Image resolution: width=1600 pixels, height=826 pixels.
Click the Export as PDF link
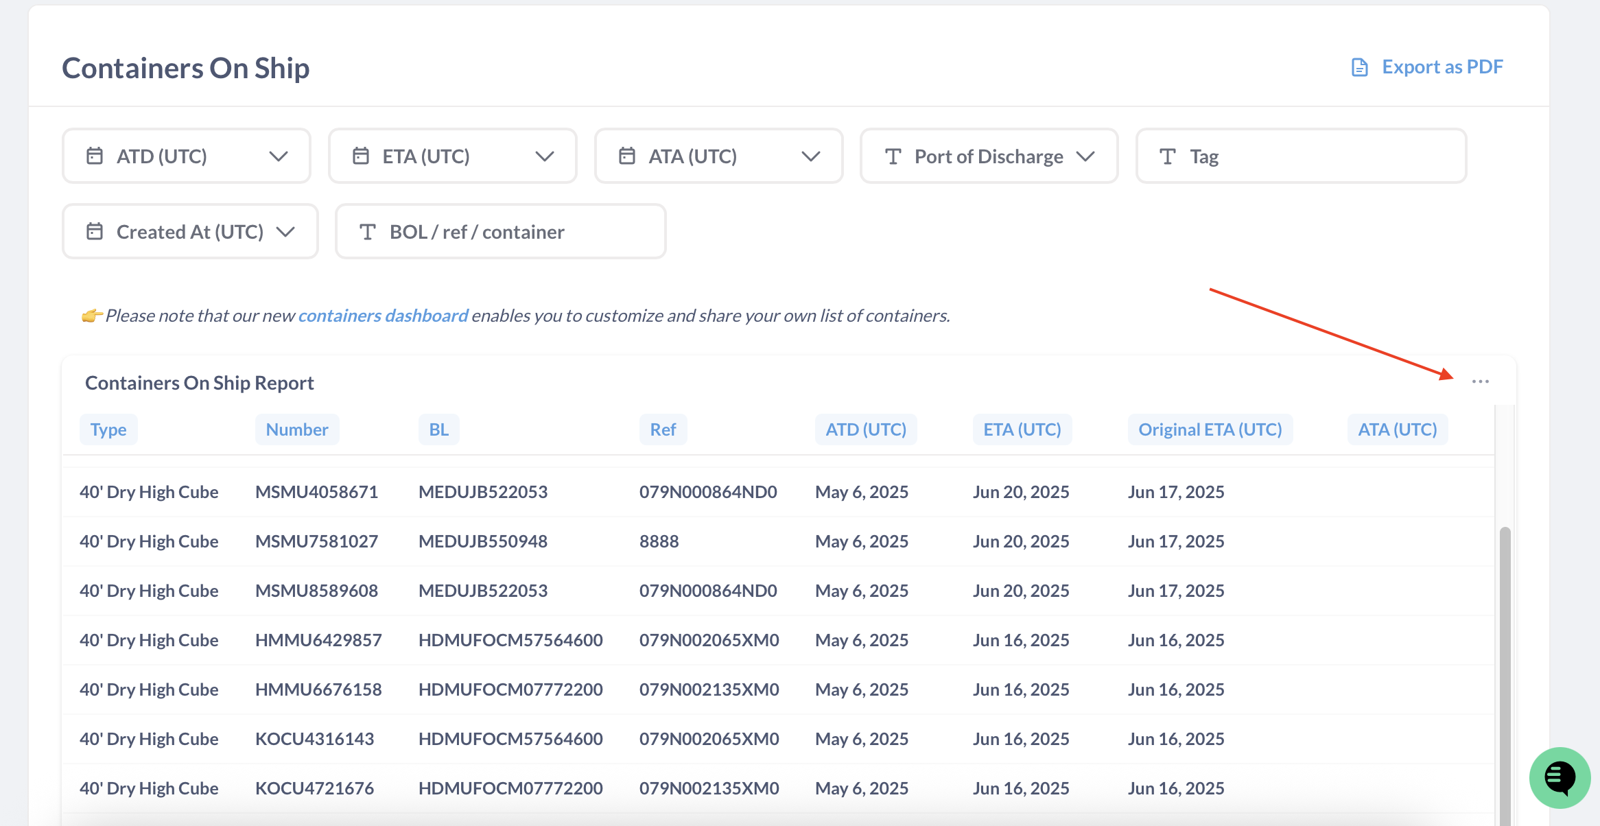click(1442, 67)
